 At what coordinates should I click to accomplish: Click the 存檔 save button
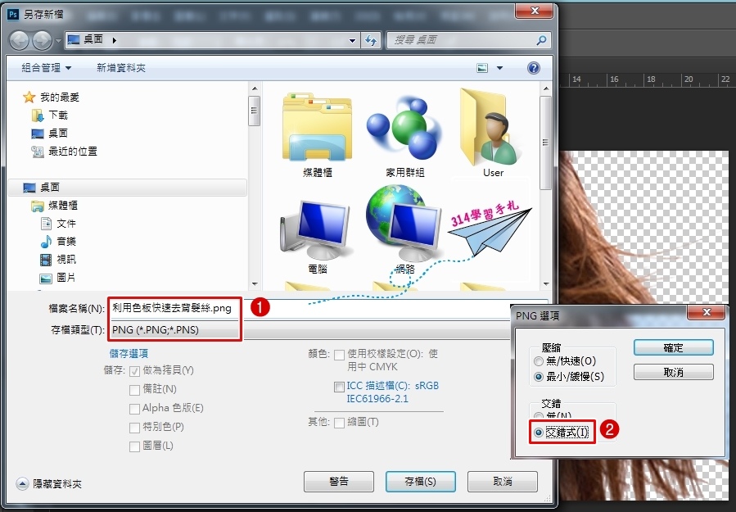coord(421,482)
